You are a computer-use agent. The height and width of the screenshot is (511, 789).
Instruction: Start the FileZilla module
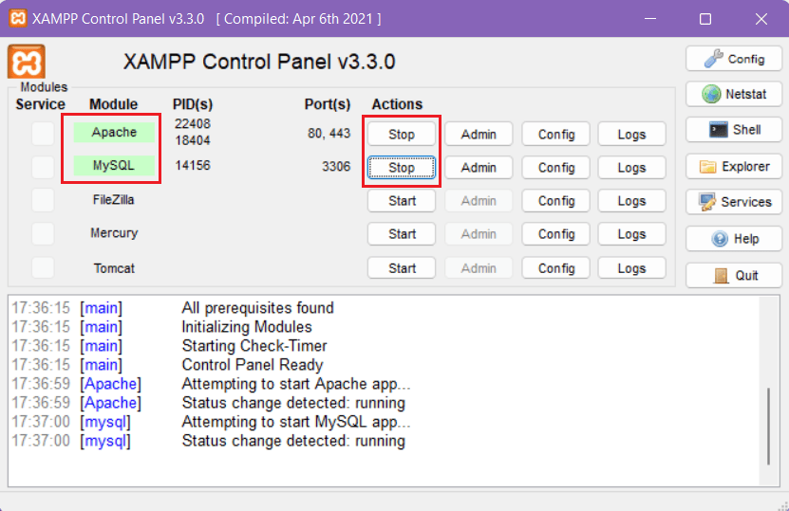[402, 201]
